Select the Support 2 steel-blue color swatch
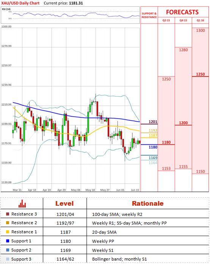The width and height of the screenshot is (210, 264). 8,250
